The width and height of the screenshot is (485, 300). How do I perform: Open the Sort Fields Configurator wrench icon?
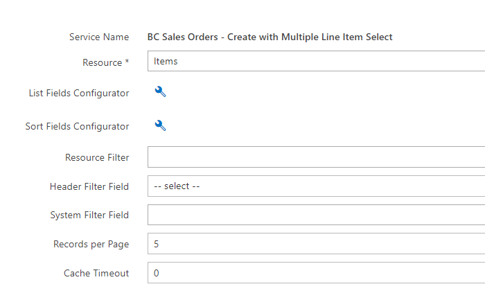[160, 125]
